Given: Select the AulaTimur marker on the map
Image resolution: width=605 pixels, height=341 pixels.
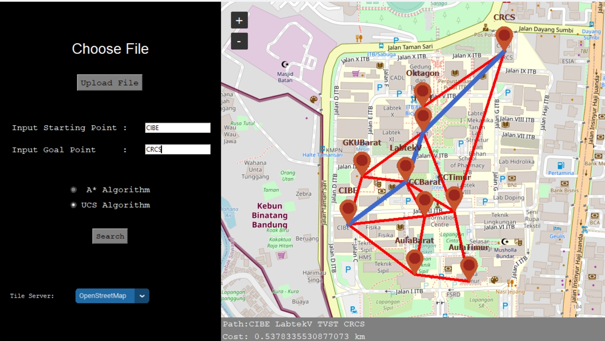Looking at the screenshot, I should [469, 265].
